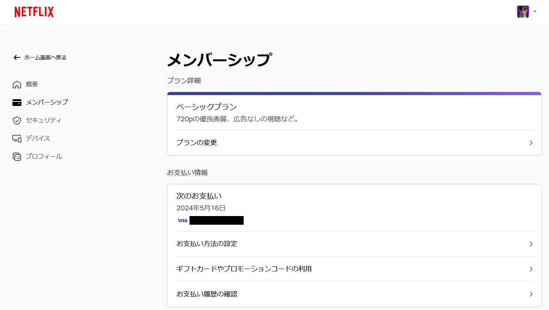Click the デバイス screen icon
This screenshot has height=310, width=549.
(17, 138)
